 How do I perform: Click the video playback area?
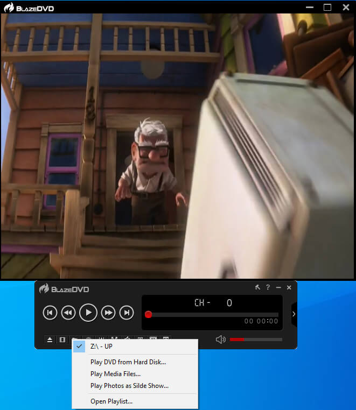tap(178, 146)
